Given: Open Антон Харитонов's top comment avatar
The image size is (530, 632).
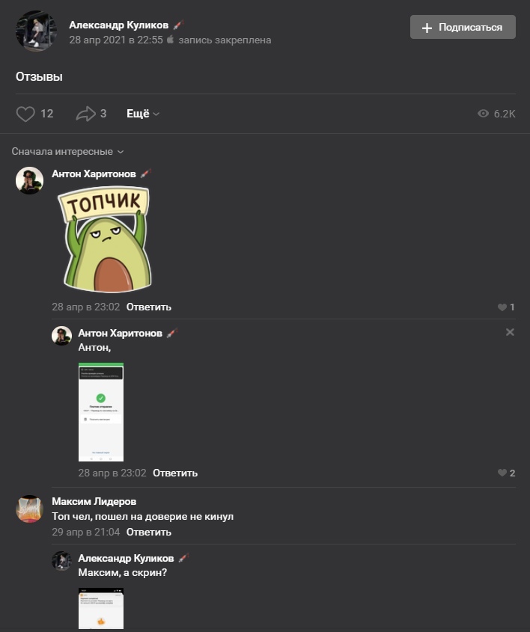Looking at the screenshot, I should click(x=29, y=180).
